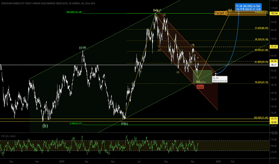Click the 50.50 price scale value
The image size is (279, 164).
[274, 78]
